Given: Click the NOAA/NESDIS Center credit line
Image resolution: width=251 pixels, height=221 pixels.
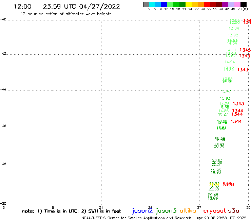Looking at the screenshot, I should pos(136,218).
